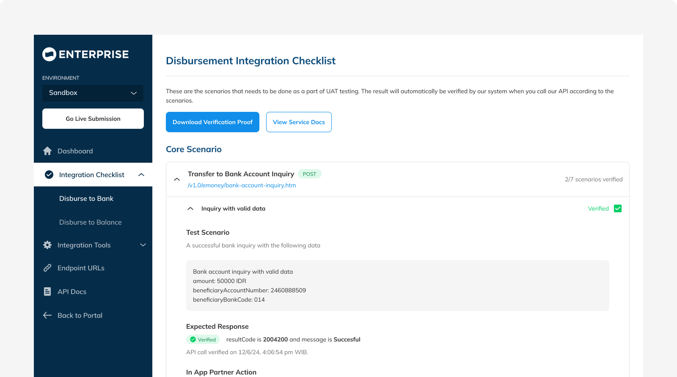The width and height of the screenshot is (677, 377).
Task: Click Download Verification Proof button
Action: click(x=212, y=122)
